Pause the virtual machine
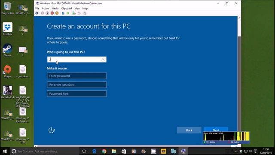The image size is (275, 155). (63, 13)
